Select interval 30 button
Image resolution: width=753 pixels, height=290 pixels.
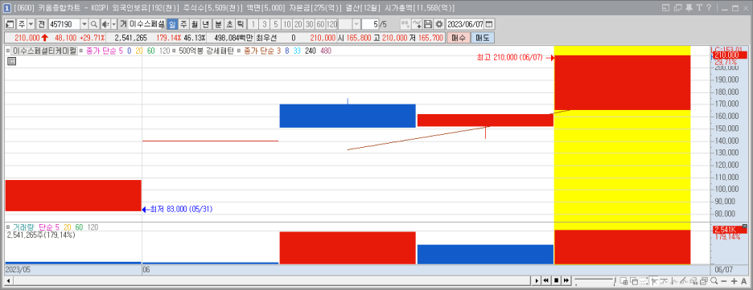309,24
